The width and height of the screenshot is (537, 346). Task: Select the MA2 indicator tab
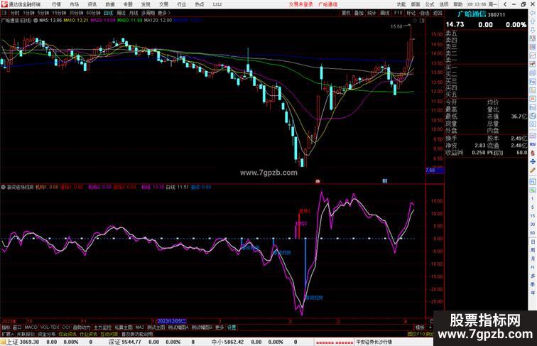pyautogui.click(x=139, y=328)
